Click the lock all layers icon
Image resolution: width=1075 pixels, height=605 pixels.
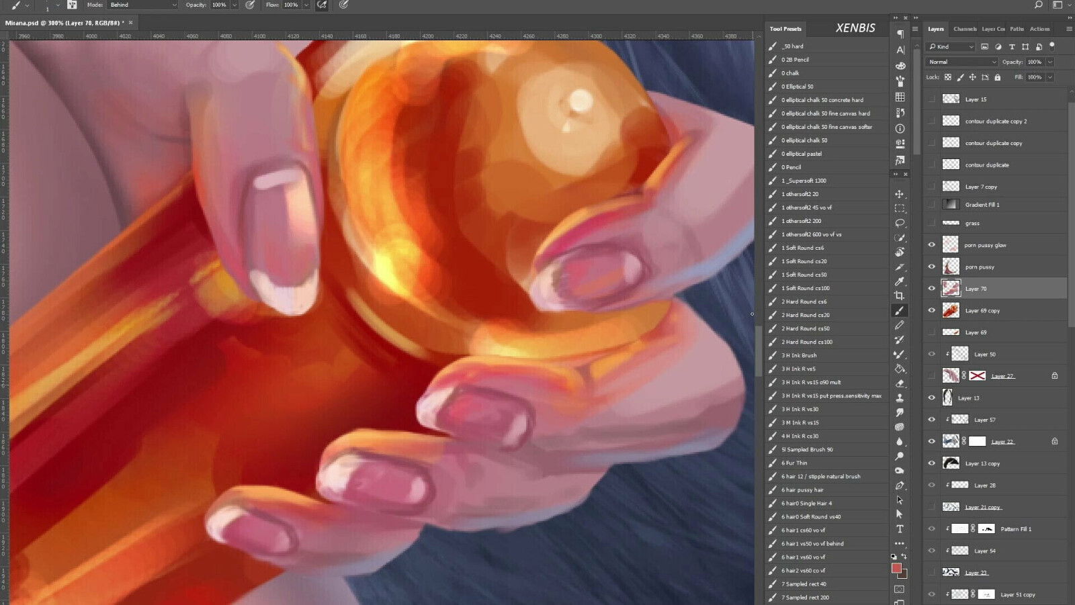point(998,77)
